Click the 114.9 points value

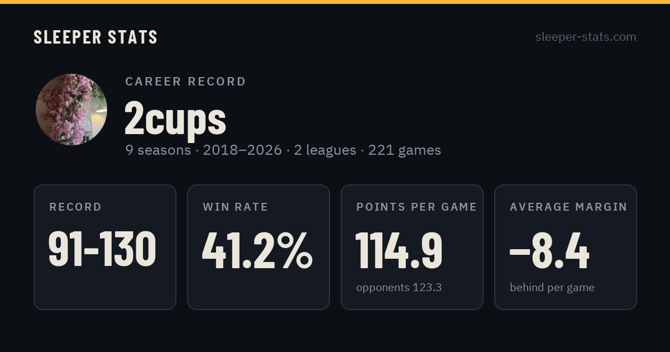[x=399, y=250]
